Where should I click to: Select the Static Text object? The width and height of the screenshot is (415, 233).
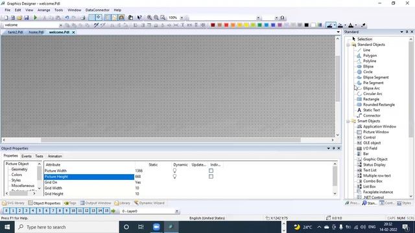click(x=372, y=110)
